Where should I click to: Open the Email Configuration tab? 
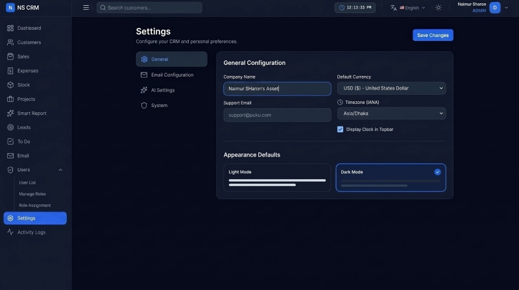pos(172,75)
